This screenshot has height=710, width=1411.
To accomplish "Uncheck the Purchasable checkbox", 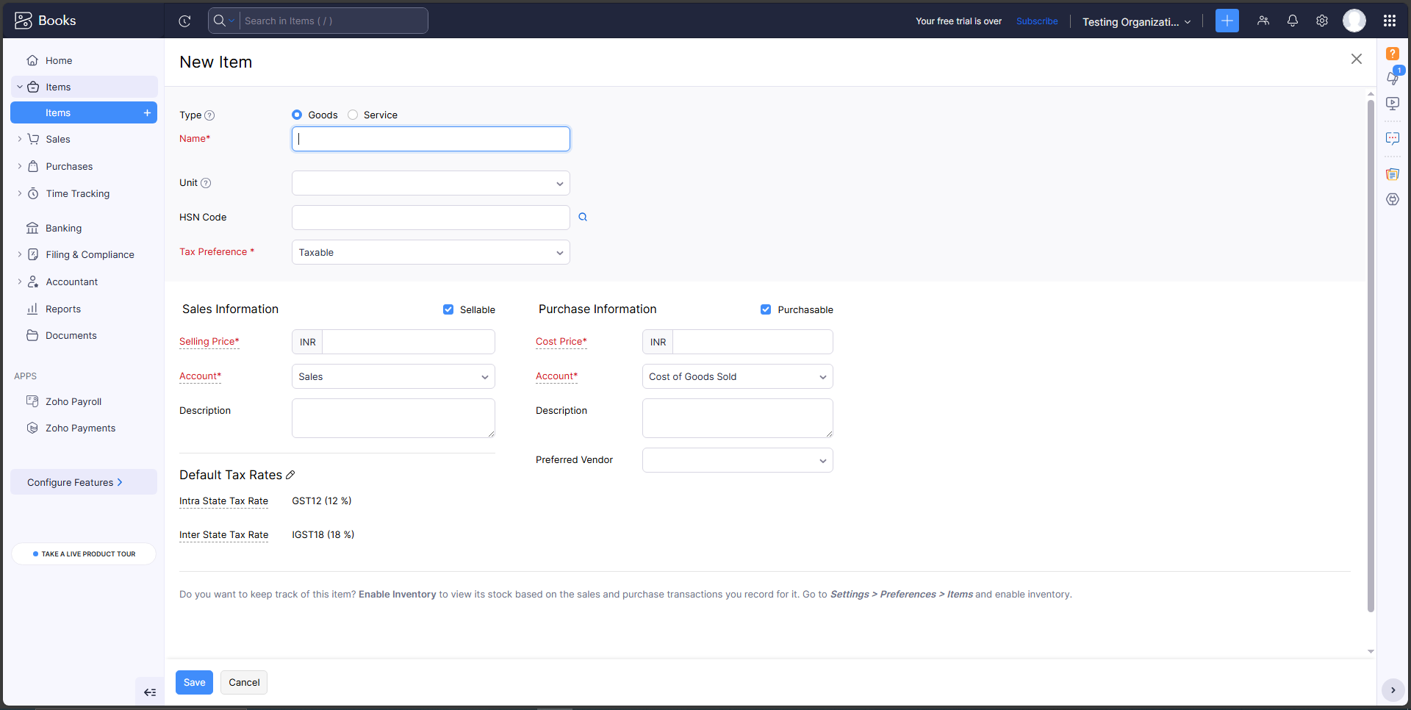I will (x=766, y=309).
